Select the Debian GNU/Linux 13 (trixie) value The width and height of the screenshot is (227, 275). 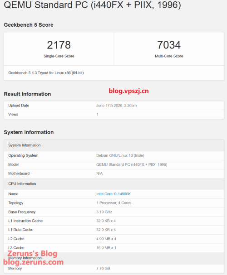pos(120,155)
